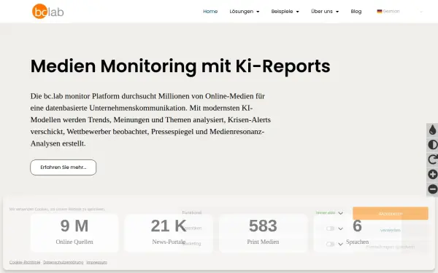This screenshot has width=438, height=273.
Task: Click the '9 M' Online Quellen card
Action: pos(74,233)
